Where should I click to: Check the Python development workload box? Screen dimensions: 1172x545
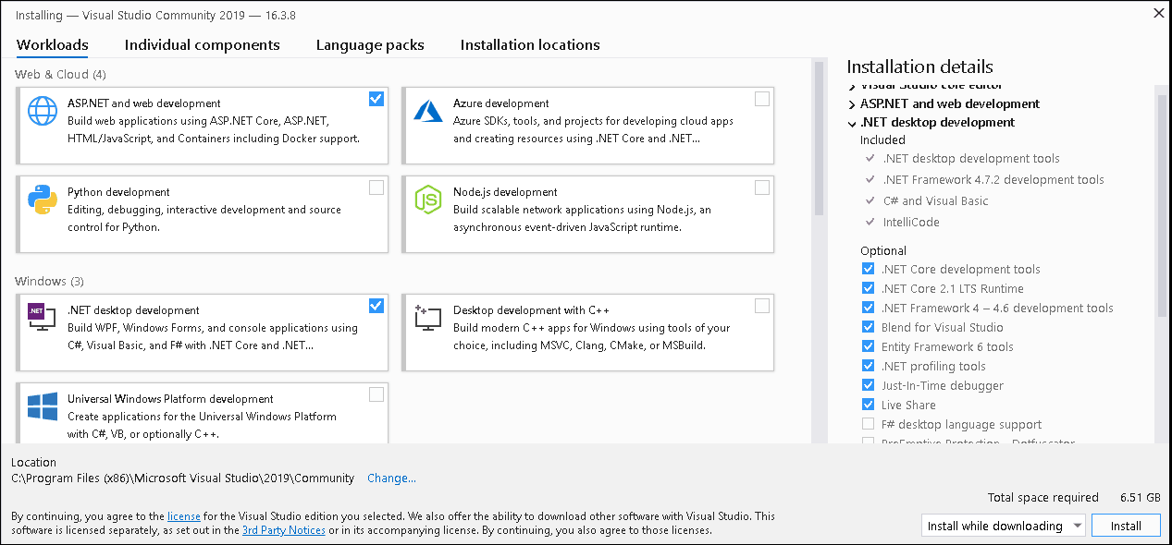[x=376, y=188]
